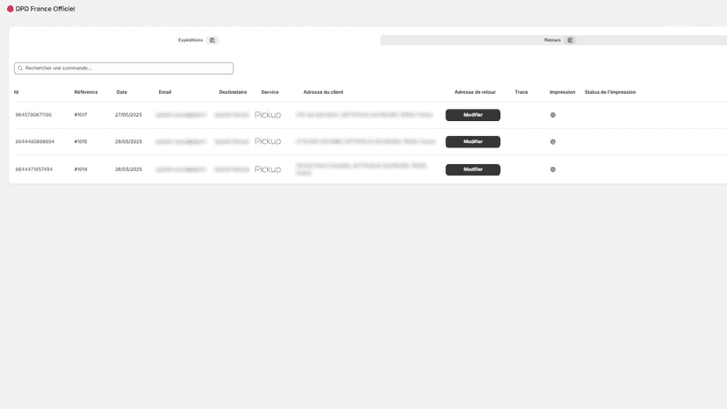Click Modifier for order #1015

pyautogui.click(x=473, y=142)
